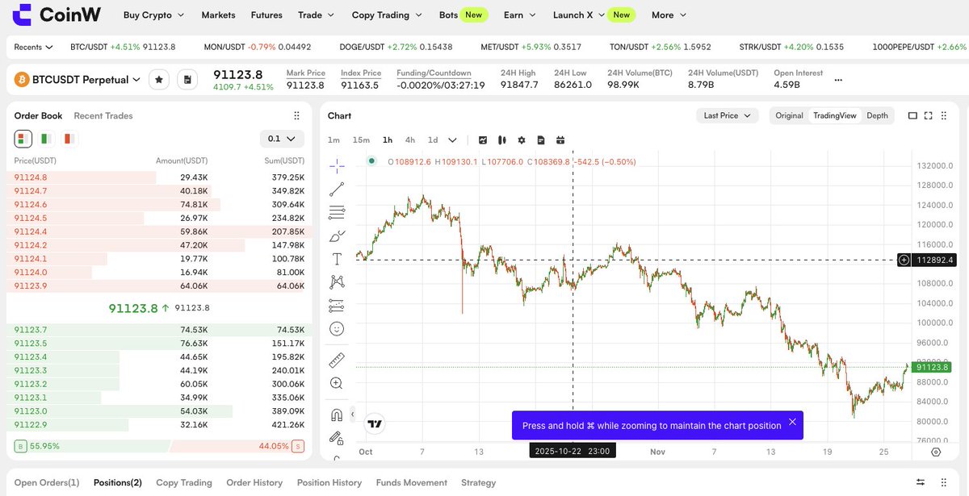The height and width of the screenshot is (496, 969).
Task: Select the crosshair cursor tool
Action: pos(337,165)
